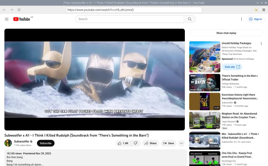This screenshot has width=268, height=166.
Task: Click the URL address bar
Action: point(134,10)
